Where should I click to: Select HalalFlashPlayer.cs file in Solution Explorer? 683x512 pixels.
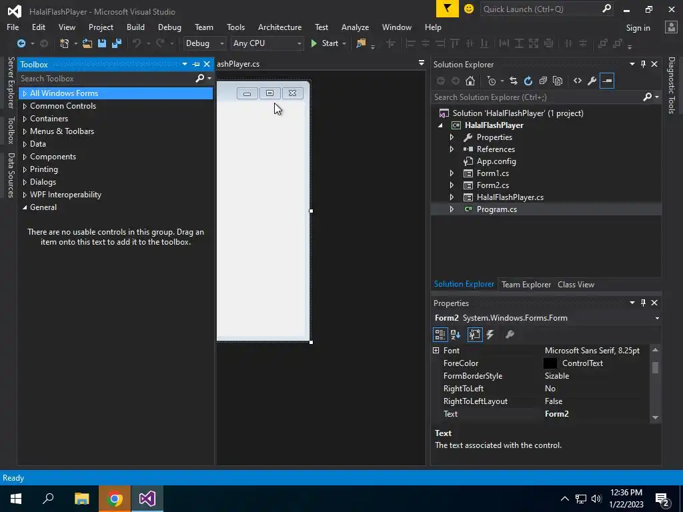(x=510, y=197)
